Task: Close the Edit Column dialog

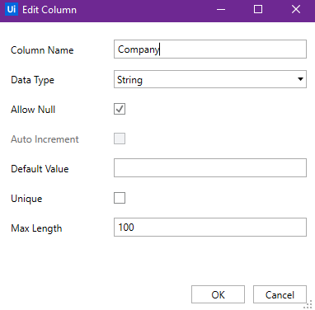Action: pos(296,10)
